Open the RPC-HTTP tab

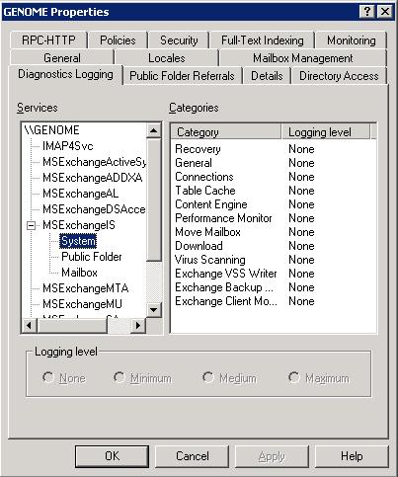[48, 40]
